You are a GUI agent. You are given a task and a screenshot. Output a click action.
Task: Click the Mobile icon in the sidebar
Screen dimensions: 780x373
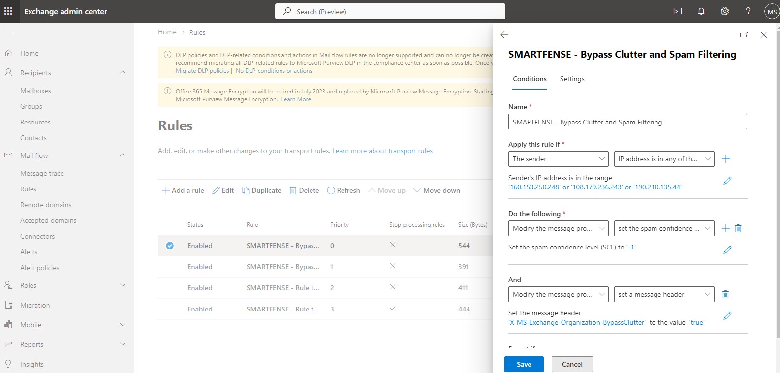point(8,325)
